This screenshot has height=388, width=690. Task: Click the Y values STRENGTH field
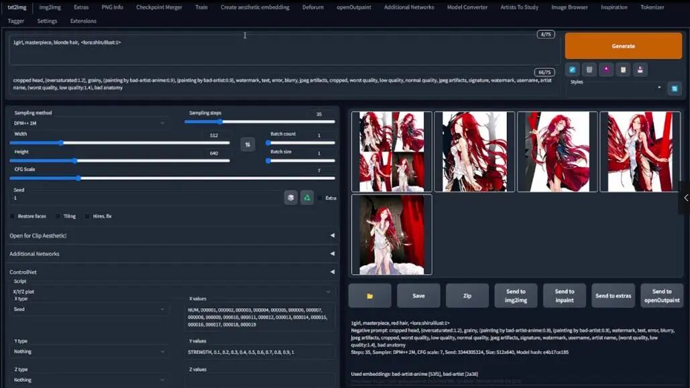(x=260, y=352)
